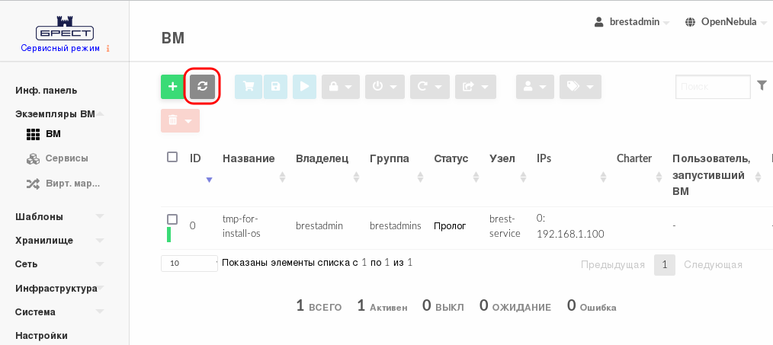Click the Следующая pagination button
The image size is (773, 345).
tap(713, 265)
